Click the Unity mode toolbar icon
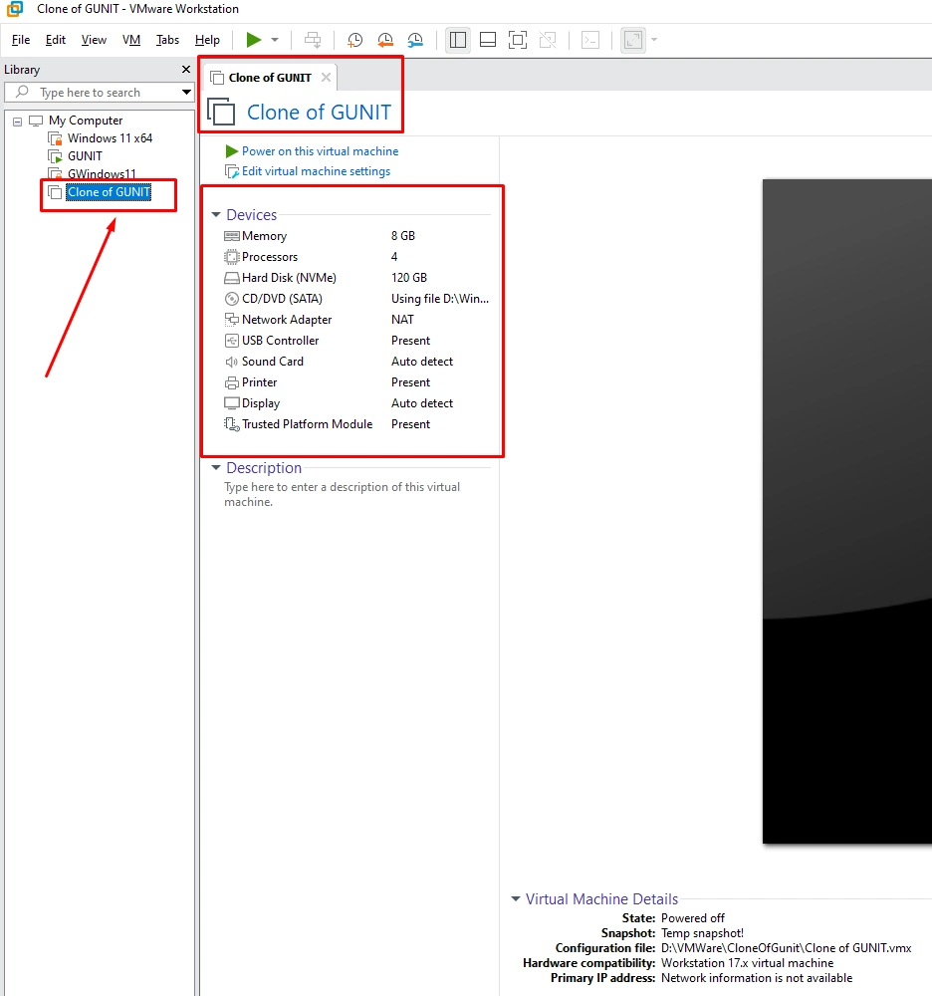Image resolution: width=932 pixels, height=996 pixels. click(x=548, y=40)
